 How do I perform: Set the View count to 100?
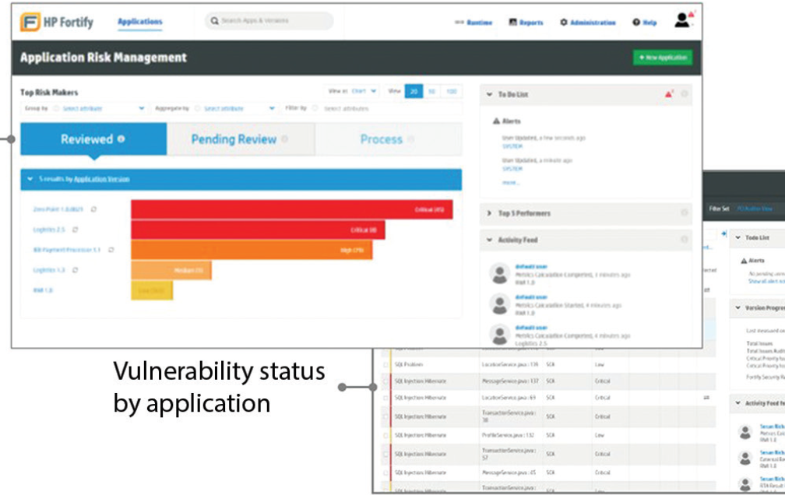[x=451, y=91]
